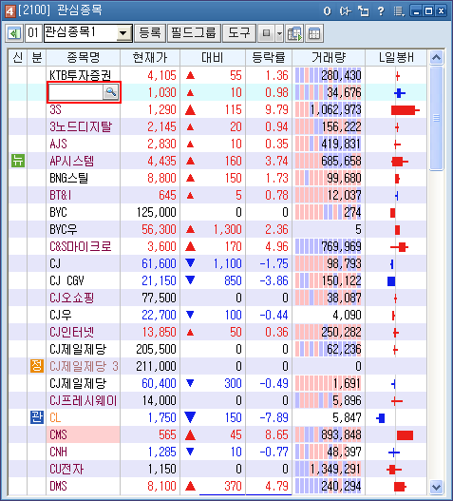This screenshot has height=501, width=453.
Task: Click the list menu icon in title bar
Action: pyautogui.click(x=399, y=11)
